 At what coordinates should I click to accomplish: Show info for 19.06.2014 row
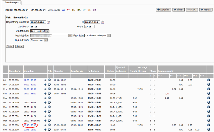(x=209, y=129)
